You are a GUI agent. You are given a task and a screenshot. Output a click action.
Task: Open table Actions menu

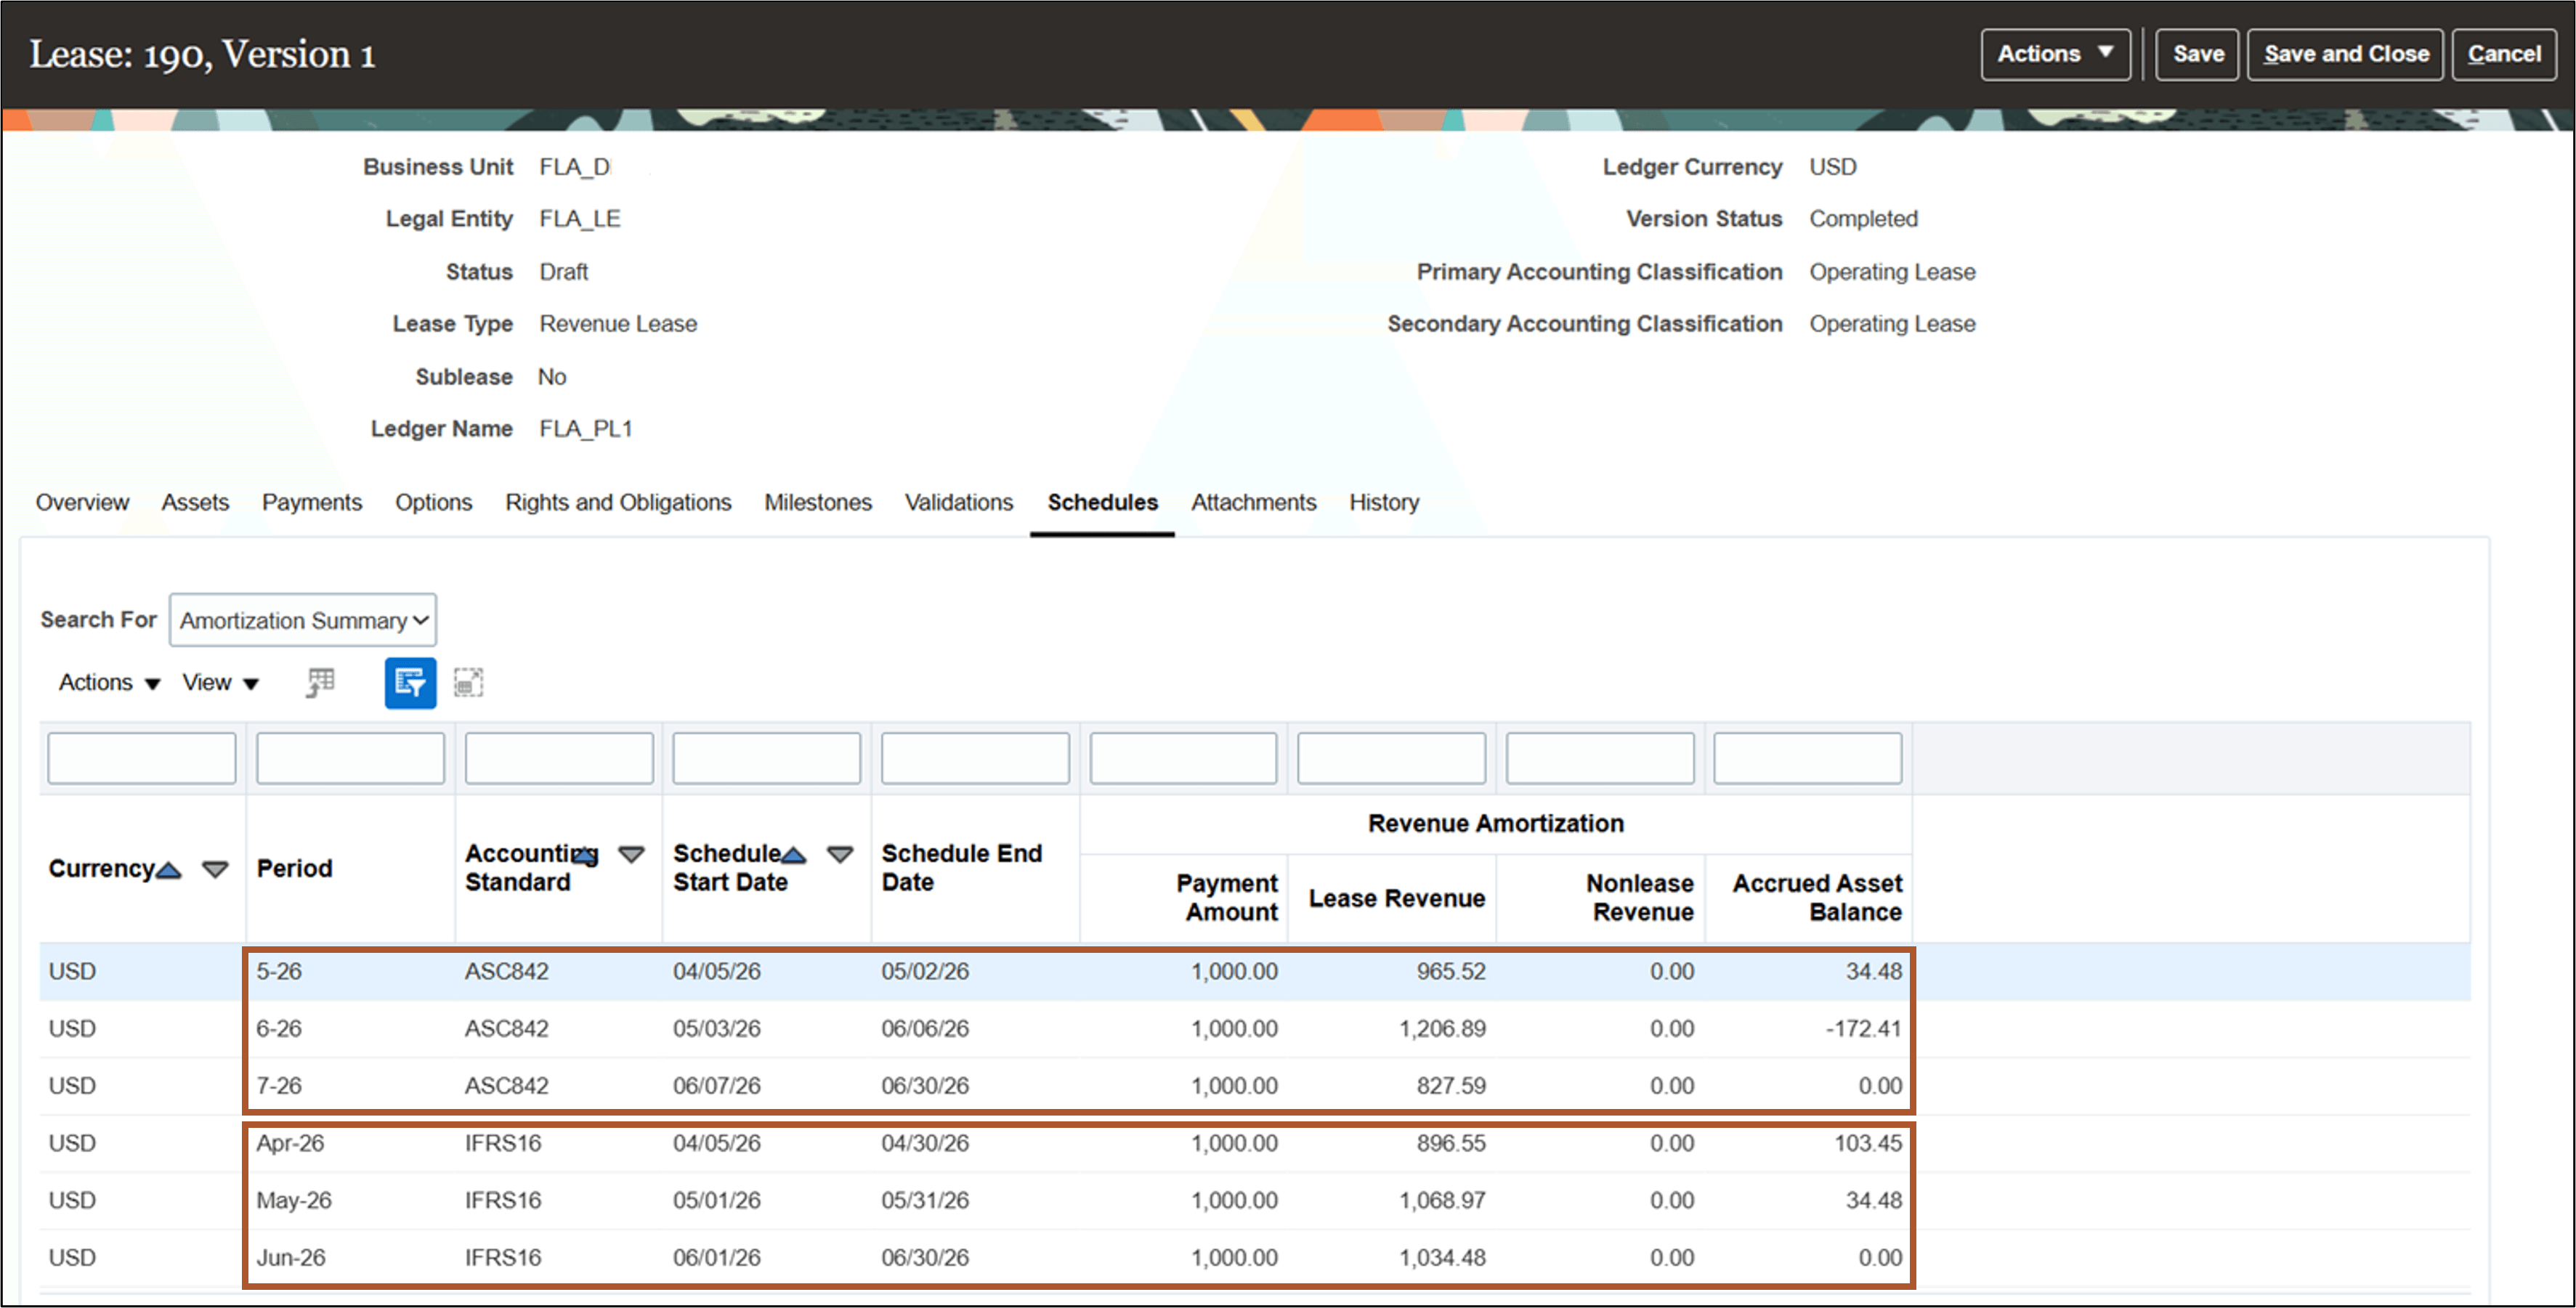(109, 683)
